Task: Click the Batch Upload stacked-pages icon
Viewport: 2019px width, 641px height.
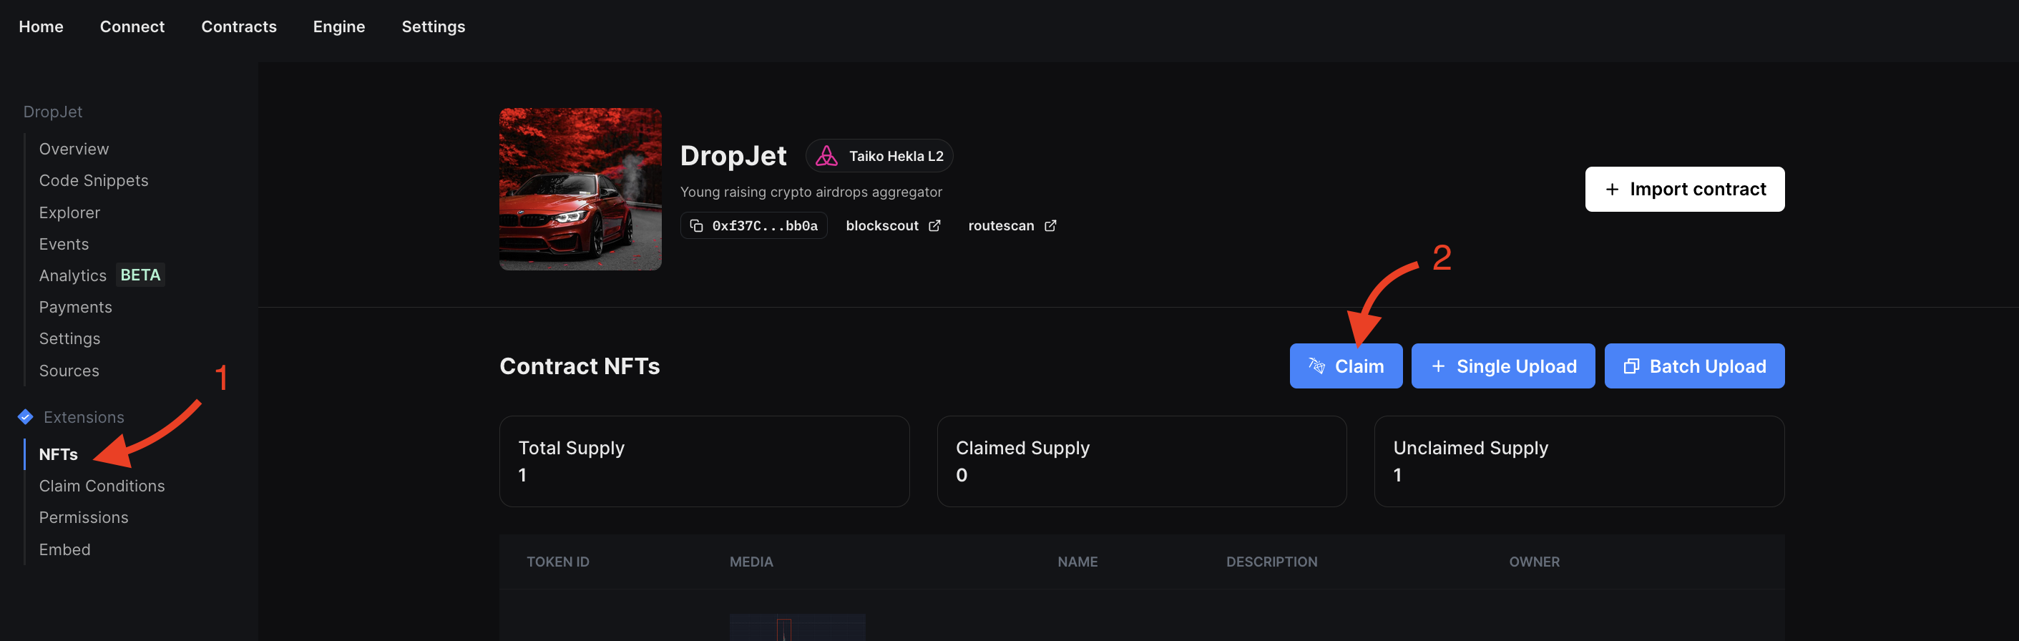Action: point(1631,366)
